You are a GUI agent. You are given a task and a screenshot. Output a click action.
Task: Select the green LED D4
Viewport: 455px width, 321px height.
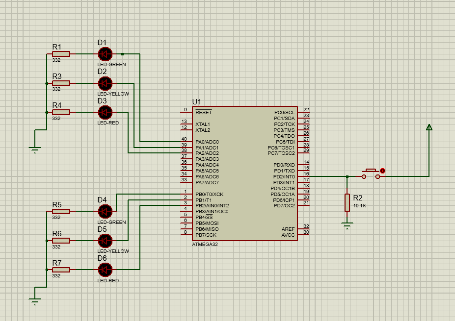[105, 211]
